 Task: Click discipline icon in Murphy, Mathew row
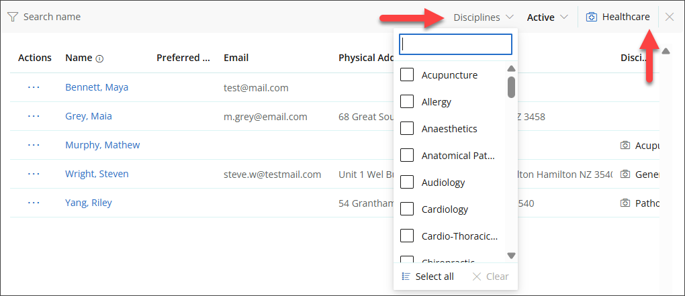[625, 145]
